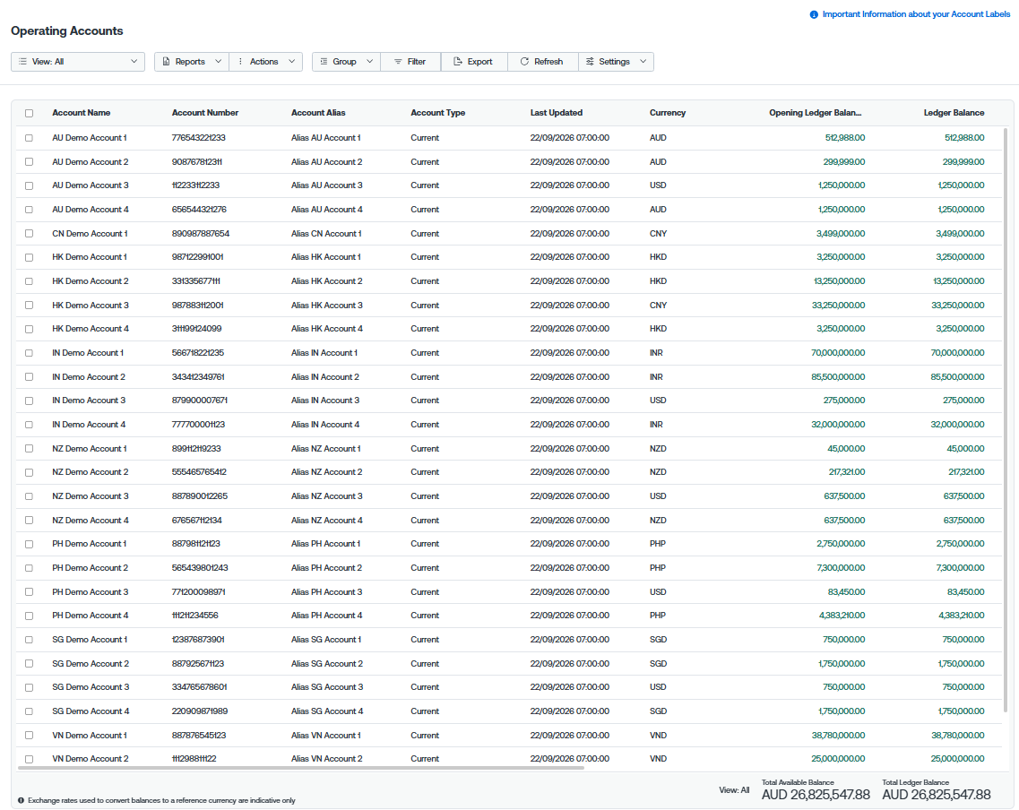Click the Actions three-dot icon
Screen dimensions: 1019x810
[x=240, y=62]
